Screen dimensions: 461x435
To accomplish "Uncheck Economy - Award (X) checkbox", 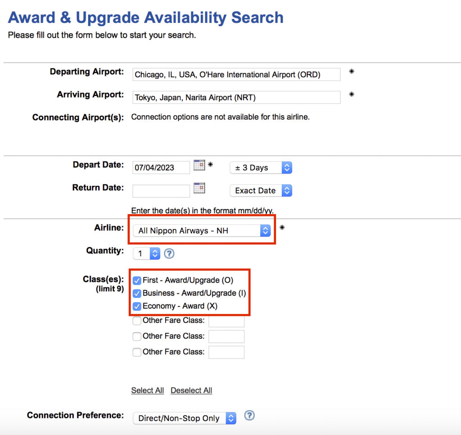I will 137,307.
